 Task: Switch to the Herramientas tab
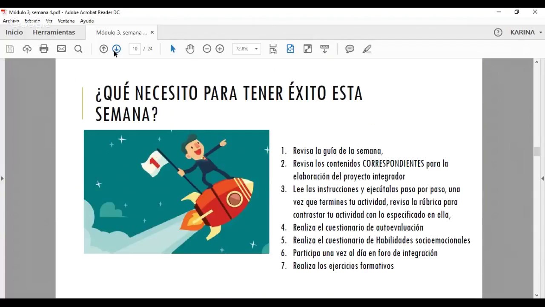pos(54,32)
